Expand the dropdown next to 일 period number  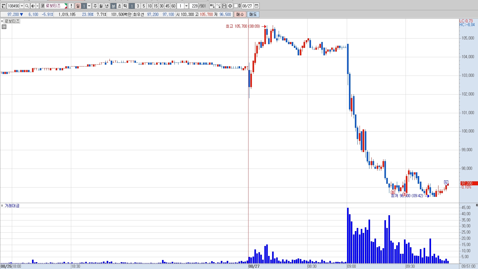[89, 6]
